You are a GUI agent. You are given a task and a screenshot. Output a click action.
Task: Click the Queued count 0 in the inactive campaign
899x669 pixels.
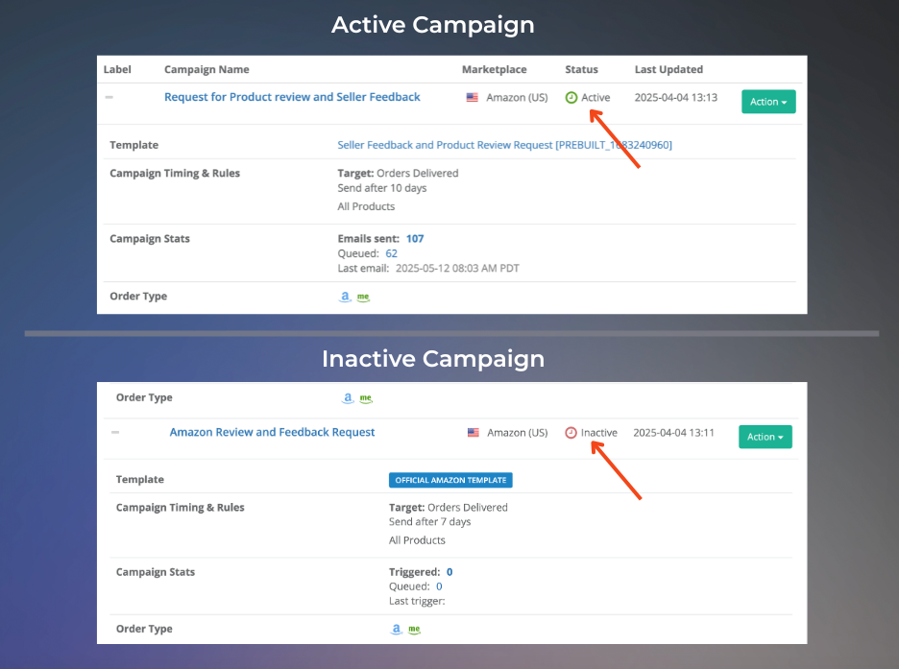click(x=439, y=585)
